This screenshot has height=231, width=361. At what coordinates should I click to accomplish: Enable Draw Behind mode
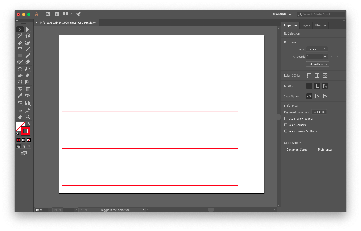(24, 146)
